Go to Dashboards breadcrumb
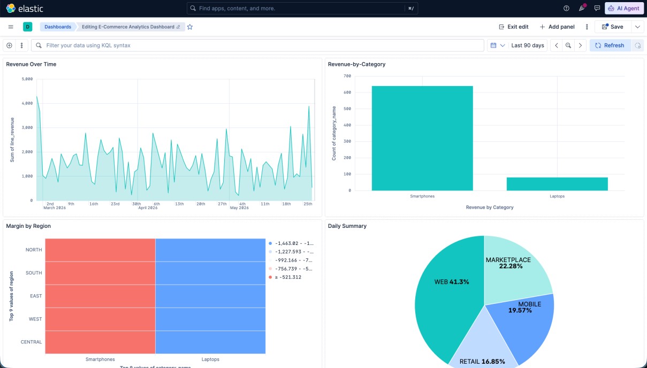The height and width of the screenshot is (368, 647). (58, 27)
